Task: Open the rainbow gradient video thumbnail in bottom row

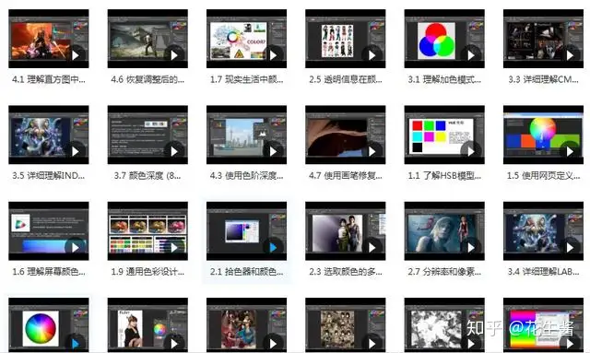Action: pyautogui.click(x=543, y=325)
